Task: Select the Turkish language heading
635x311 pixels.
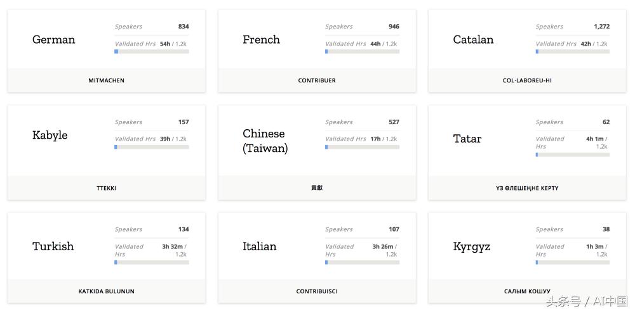Action: tap(53, 246)
